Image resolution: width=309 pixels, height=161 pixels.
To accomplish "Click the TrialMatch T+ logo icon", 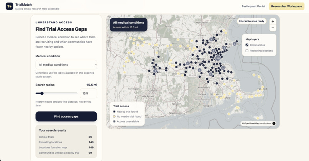I will [x=9, y=6].
